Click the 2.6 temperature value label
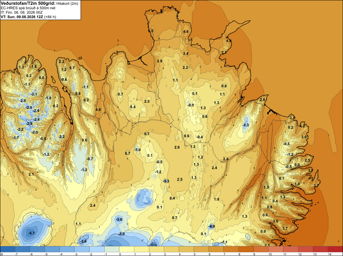The width and height of the screenshot is (343, 256). pos(177,147)
